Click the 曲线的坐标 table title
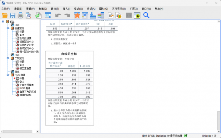The height and width of the screenshot is (138, 221). [69, 54]
